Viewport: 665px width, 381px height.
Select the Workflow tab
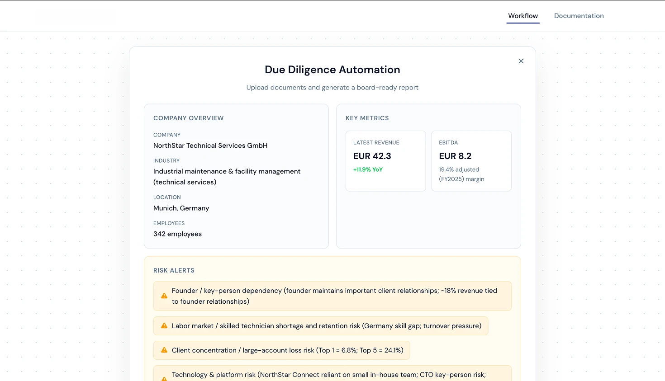523,15
